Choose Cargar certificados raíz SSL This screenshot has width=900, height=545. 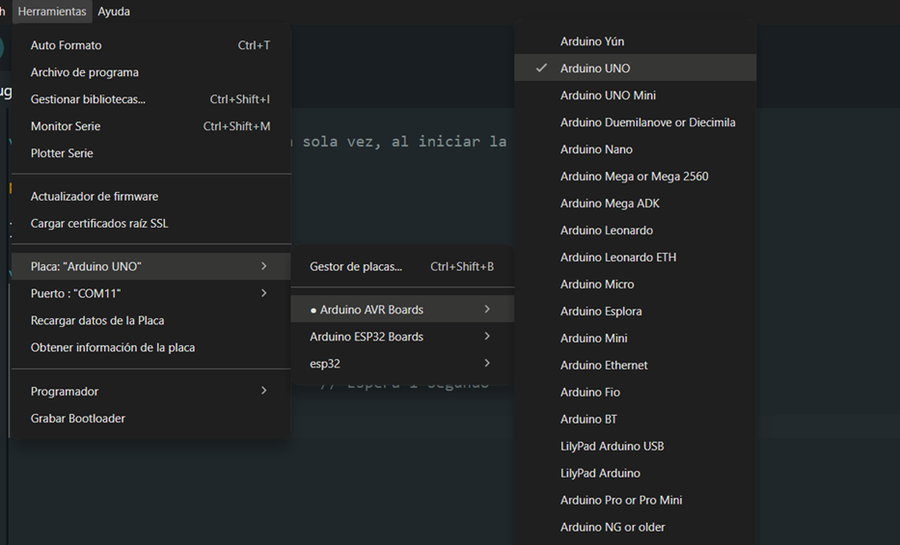(x=150, y=223)
